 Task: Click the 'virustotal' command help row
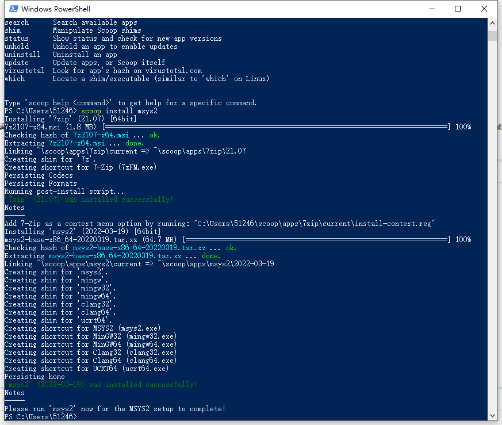(103, 71)
